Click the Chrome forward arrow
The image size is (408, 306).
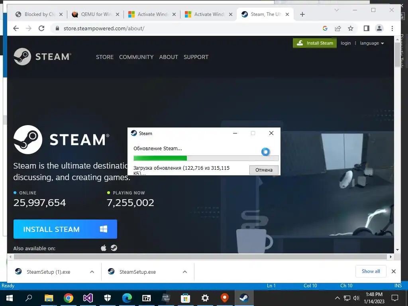29,28
